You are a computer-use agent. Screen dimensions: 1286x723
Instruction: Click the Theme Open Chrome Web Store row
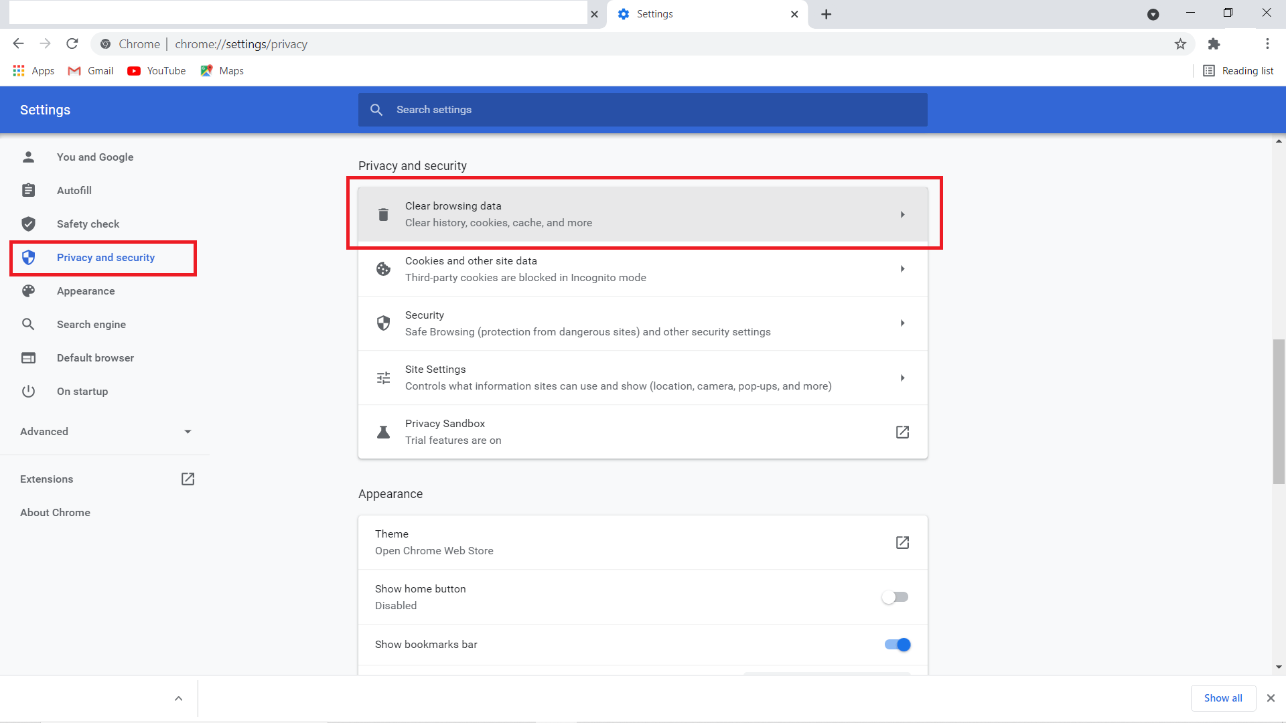pos(643,542)
